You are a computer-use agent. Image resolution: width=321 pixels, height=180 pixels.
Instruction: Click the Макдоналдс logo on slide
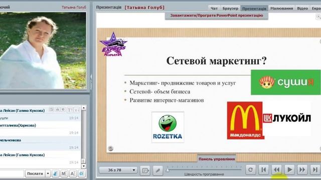[245, 120]
